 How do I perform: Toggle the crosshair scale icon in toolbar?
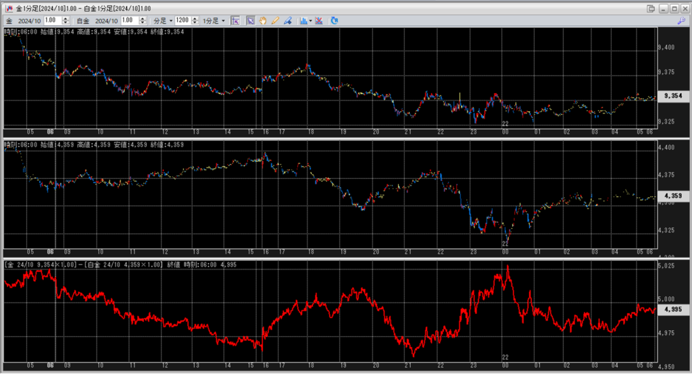pos(235,21)
